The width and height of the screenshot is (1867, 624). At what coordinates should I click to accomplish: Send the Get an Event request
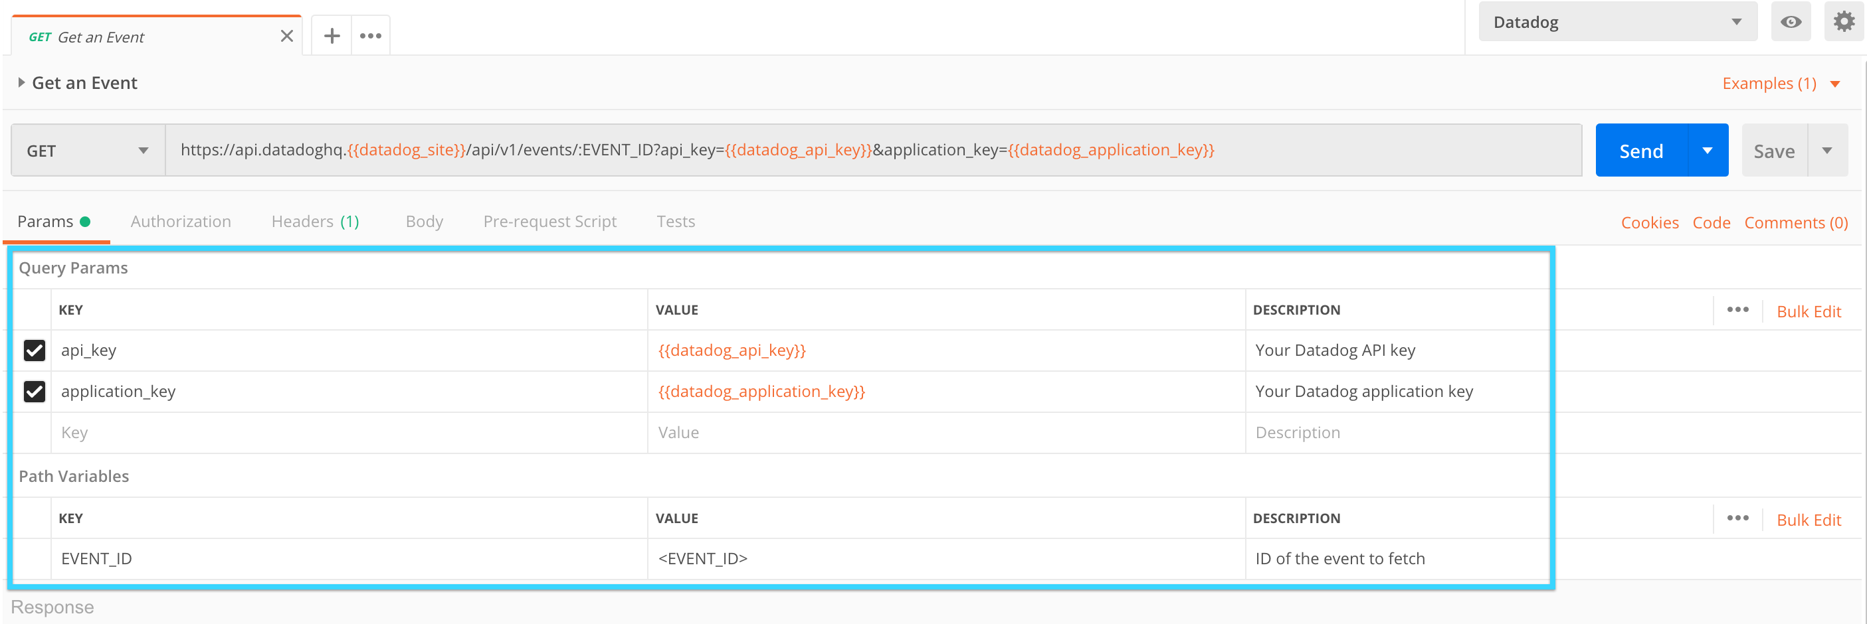pos(1642,150)
